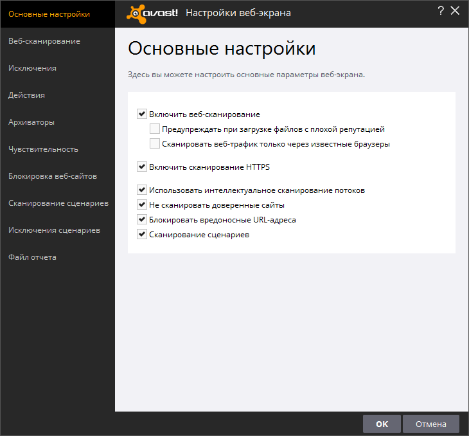
Task: Toggle 'Использовать интеллектуальное сканирование потоков' checkbox
Action: pyautogui.click(x=142, y=190)
